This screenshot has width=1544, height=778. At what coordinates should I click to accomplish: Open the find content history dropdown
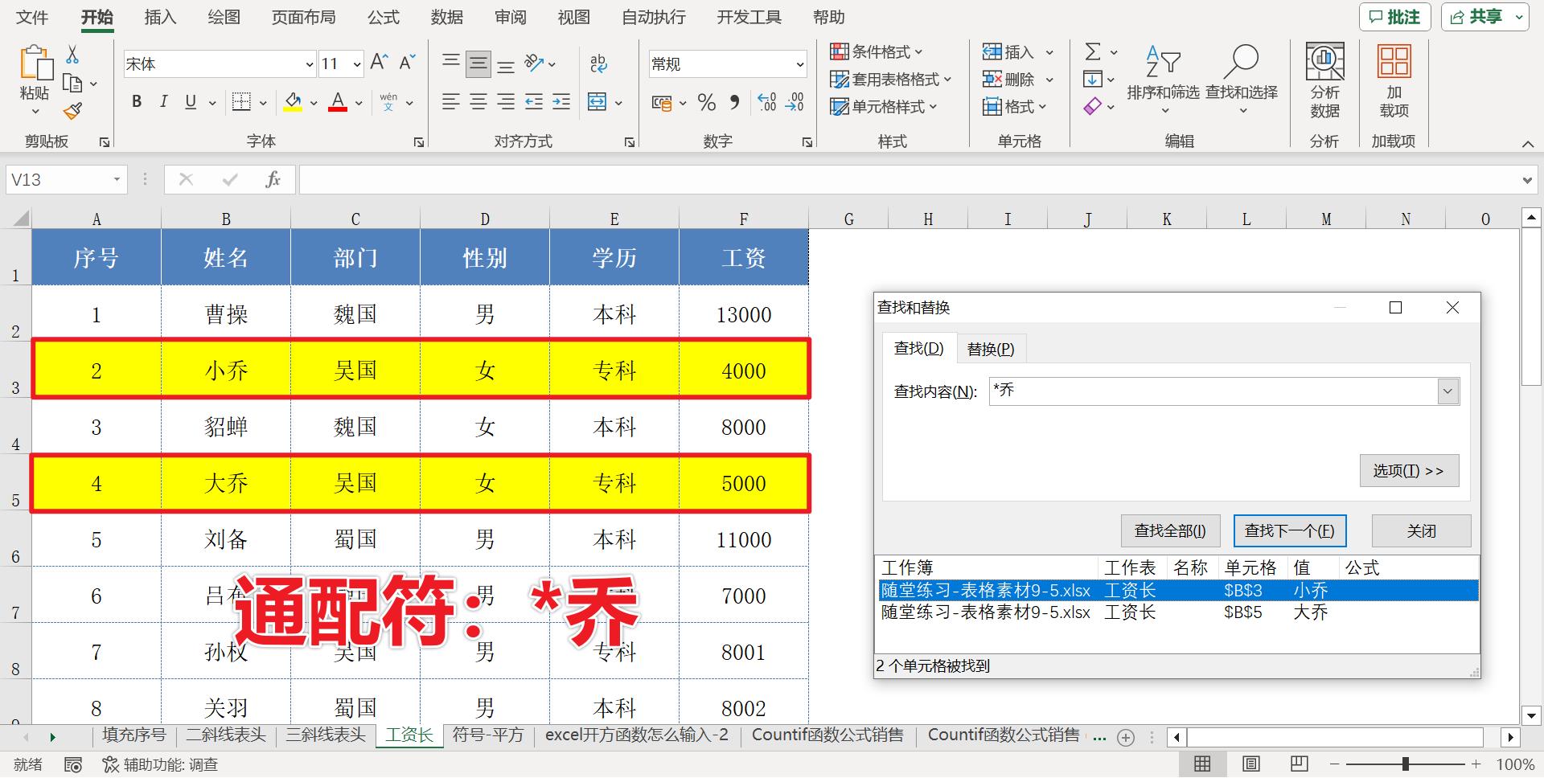1447,391
